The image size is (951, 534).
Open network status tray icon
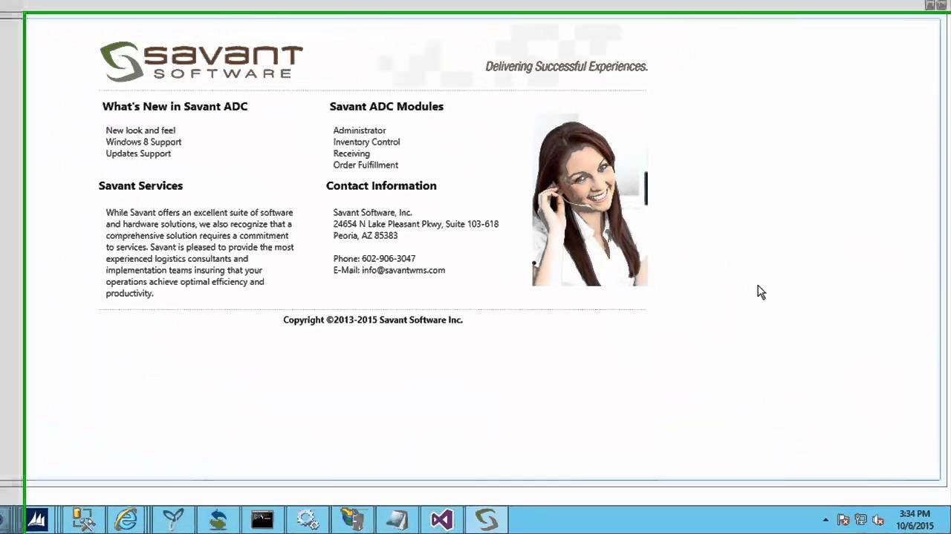[861, 520]
